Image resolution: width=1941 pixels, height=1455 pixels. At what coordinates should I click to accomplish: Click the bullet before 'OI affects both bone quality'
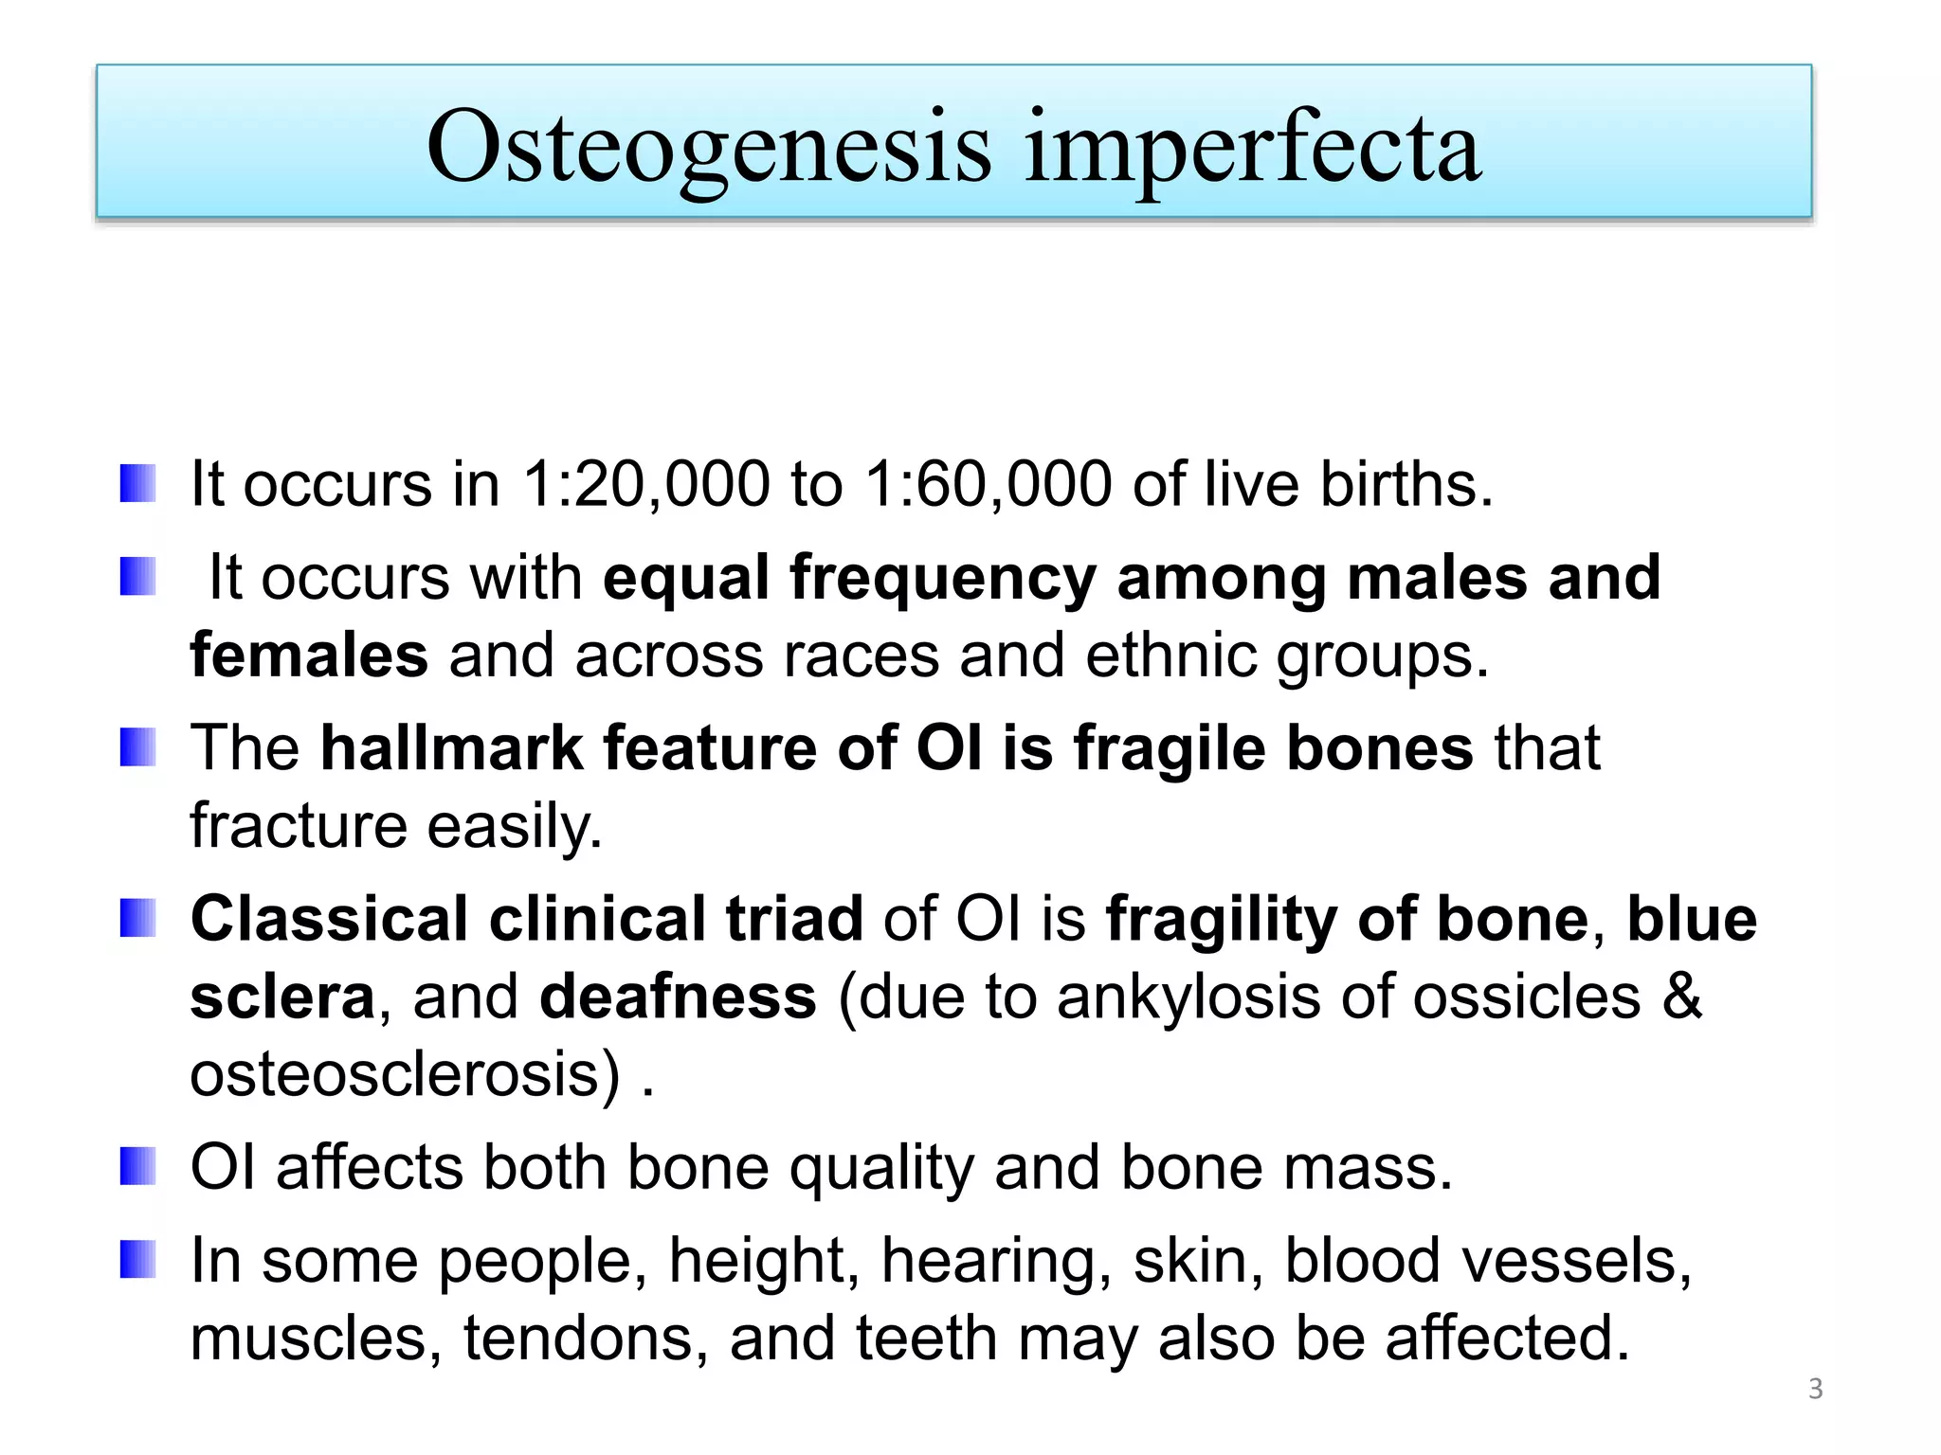click(137, 1166)
